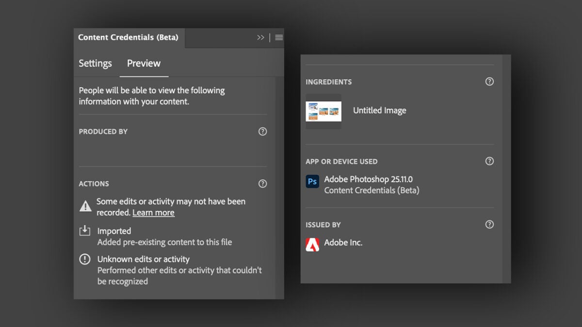This screenshot has width=582, height=327.
Task: Click the Untitled Image ingredient name
Action: pos(379,110)
